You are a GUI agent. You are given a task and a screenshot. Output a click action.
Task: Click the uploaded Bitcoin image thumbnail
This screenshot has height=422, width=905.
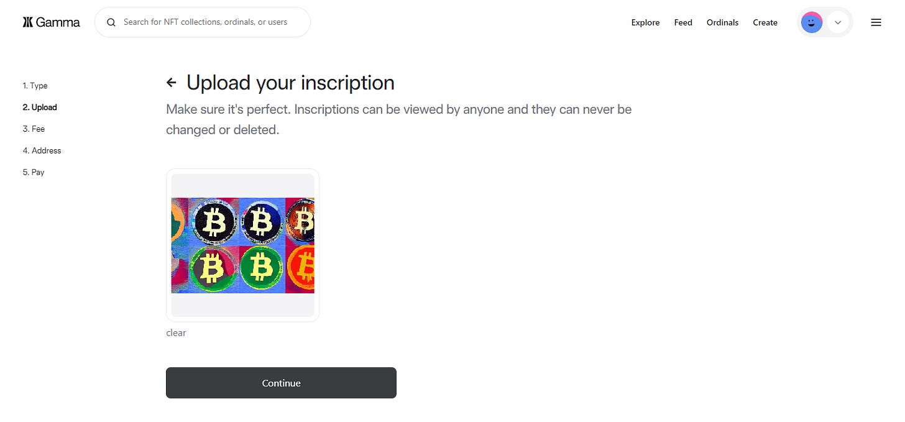pyautogui.click(x=242, y=245)
